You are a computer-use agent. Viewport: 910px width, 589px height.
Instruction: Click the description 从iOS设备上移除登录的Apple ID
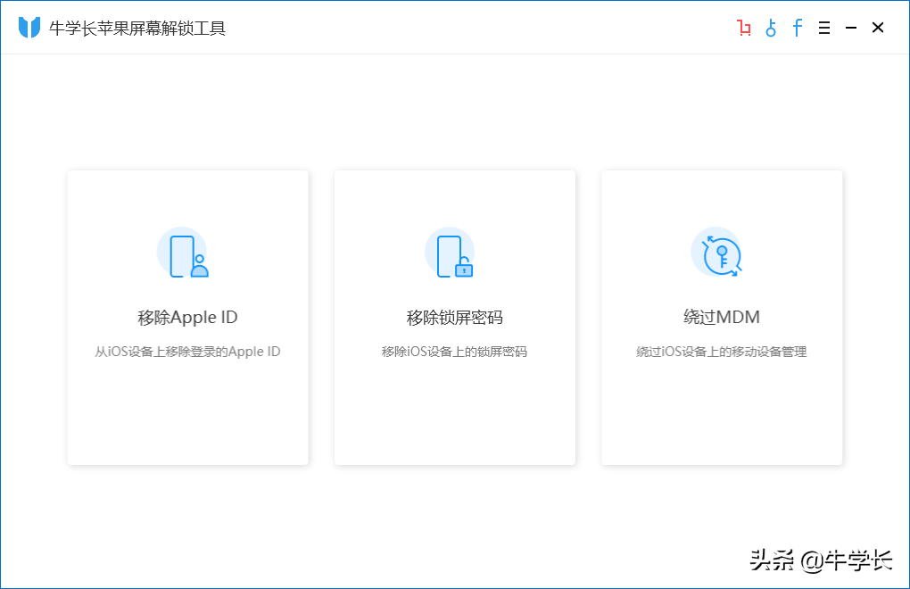coord(187,351)
